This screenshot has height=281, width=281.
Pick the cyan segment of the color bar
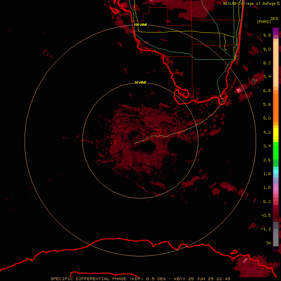tap(276, 172)
